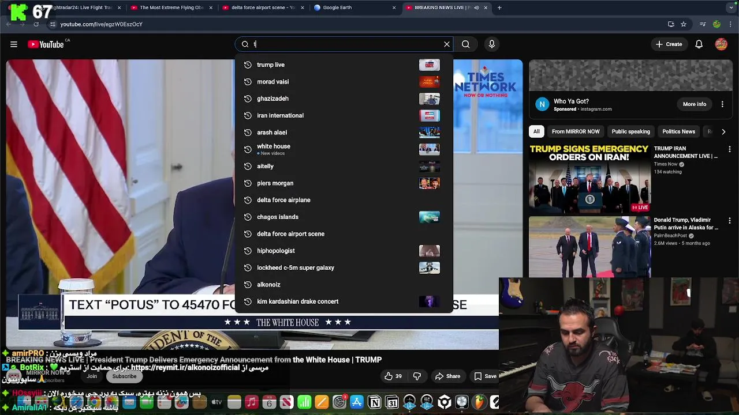Click the 'chagos islands' suggestion thumbnail
Viewport: 739px width, 415px height.
coord(429,217)
